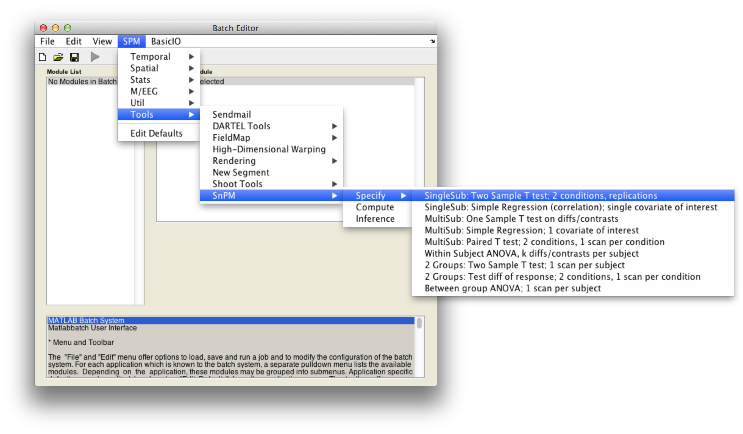Choose MultiSub One Sample T test
This screenshot has width=743, height=434.
click(573, 219)
